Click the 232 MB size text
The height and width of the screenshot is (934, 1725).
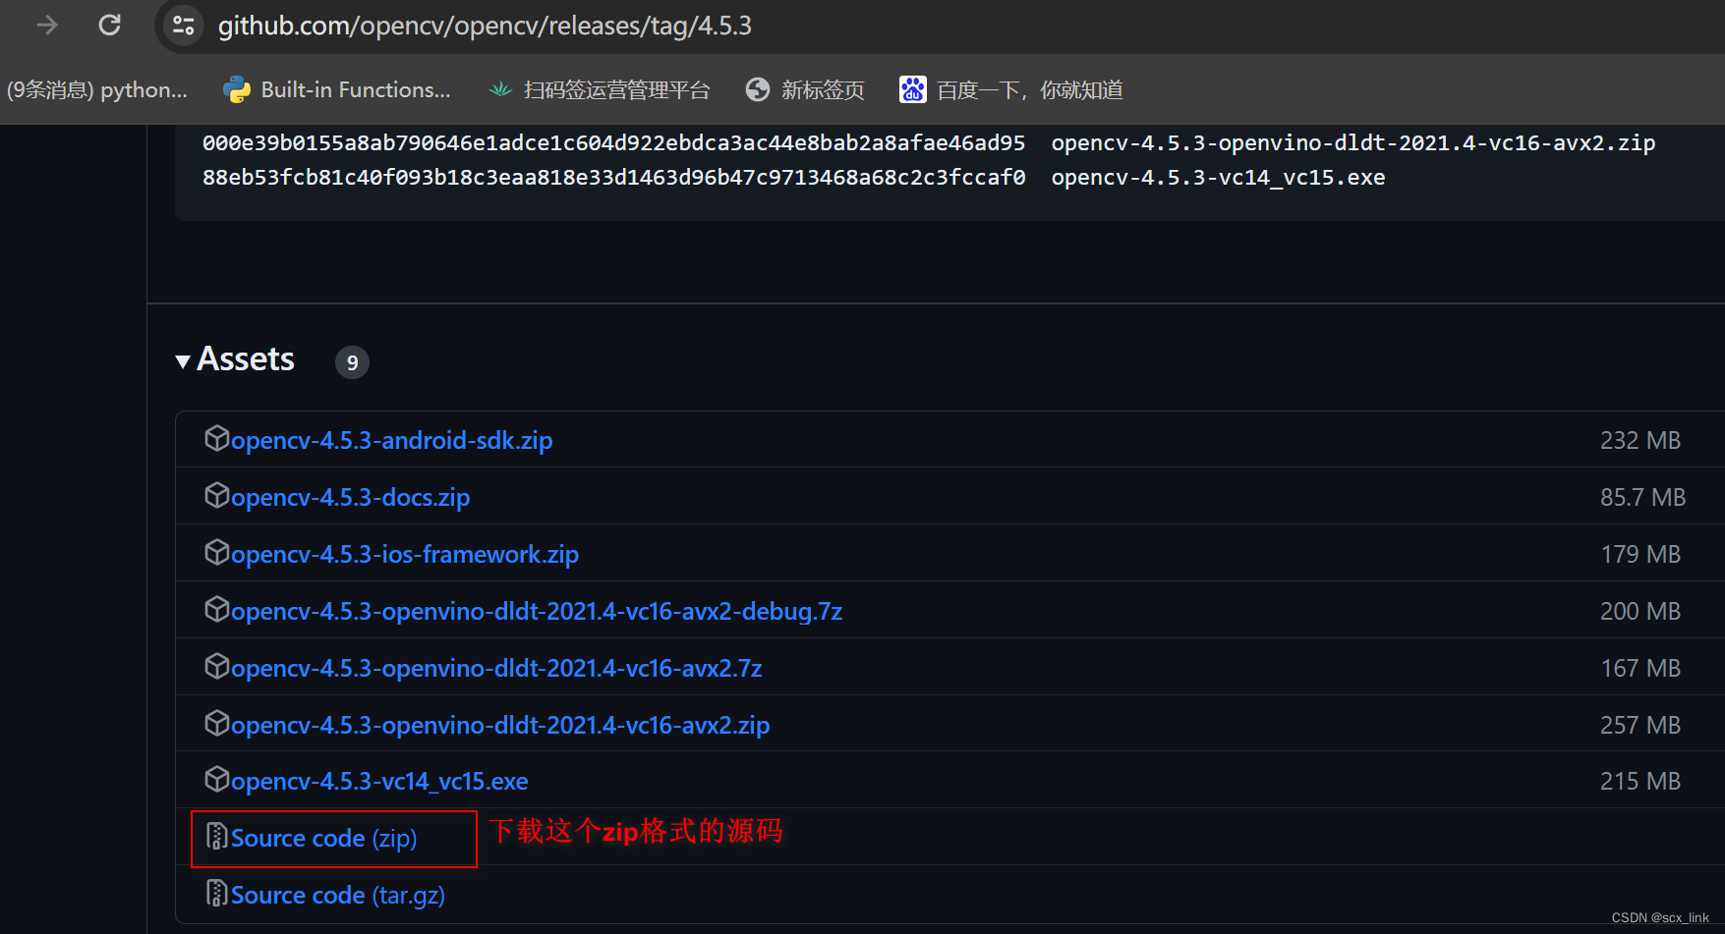pyautogui.click(x=1640, y=440)
